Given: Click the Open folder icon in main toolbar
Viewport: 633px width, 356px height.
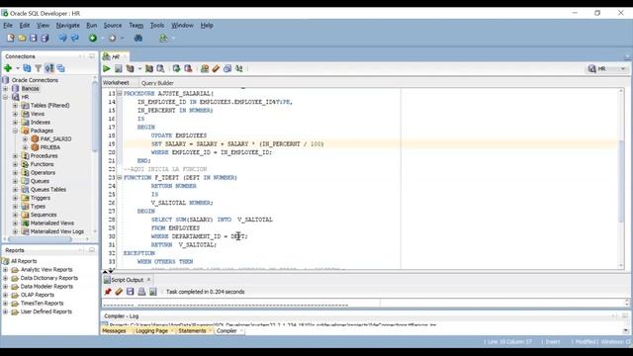Looking at the screenshot, I should click(22, 38).
